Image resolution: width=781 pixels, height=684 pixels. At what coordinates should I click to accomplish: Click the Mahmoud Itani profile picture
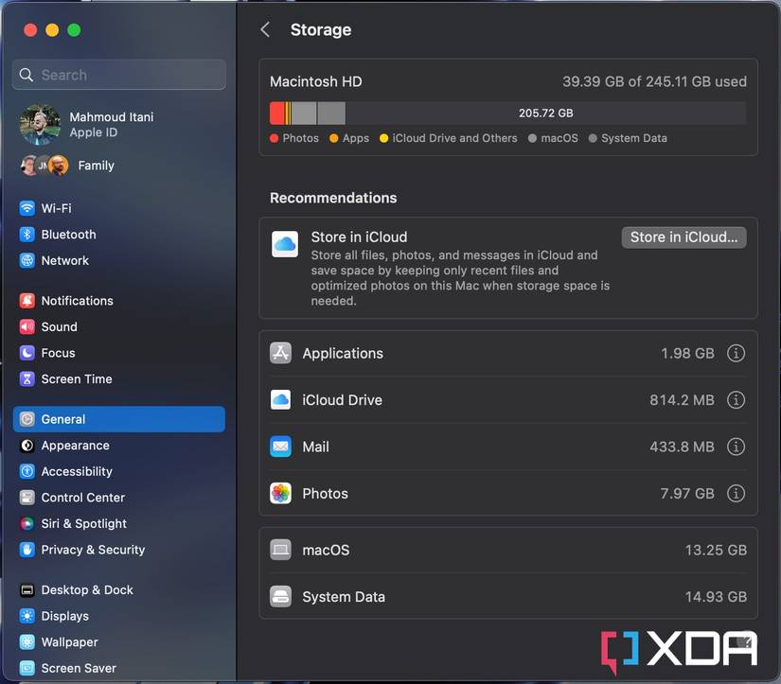[40, 125]
